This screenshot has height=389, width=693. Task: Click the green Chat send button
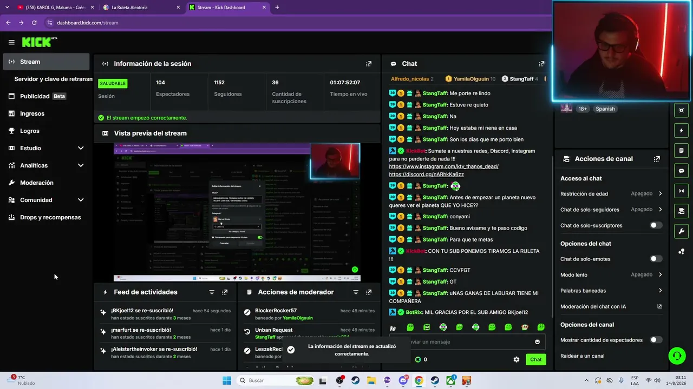click(535, 359)
